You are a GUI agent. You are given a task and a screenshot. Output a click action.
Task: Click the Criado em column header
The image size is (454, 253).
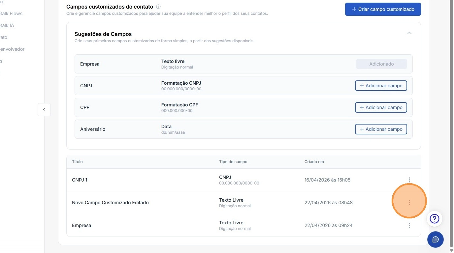pos(314,162)
